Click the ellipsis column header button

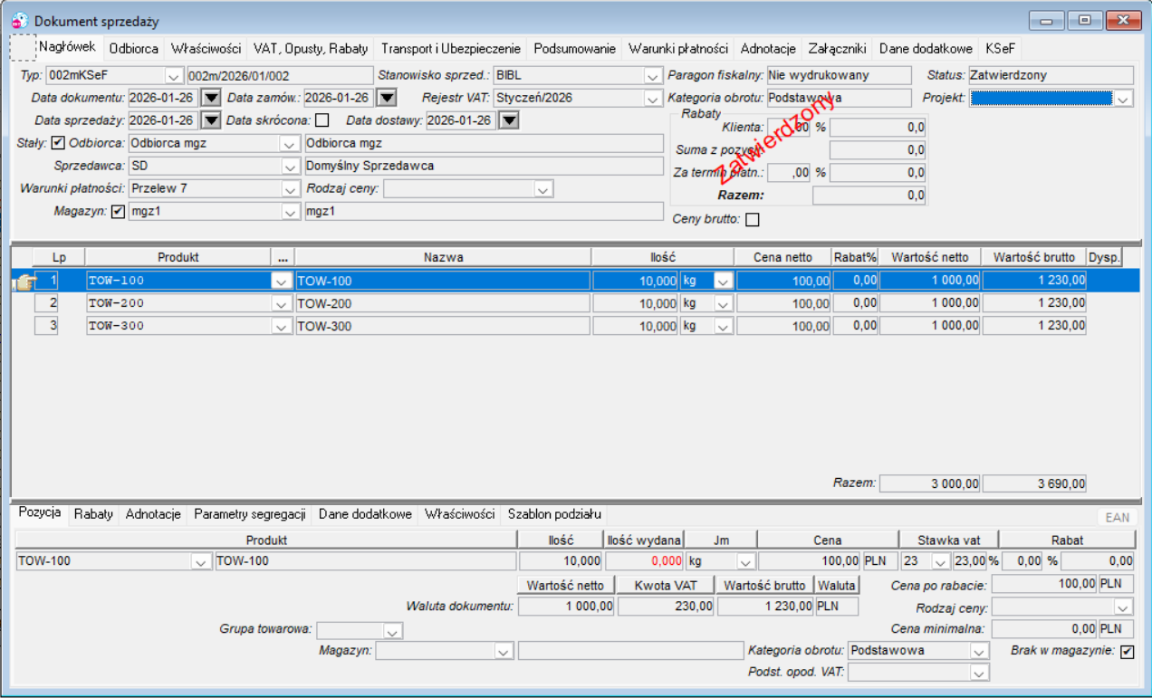[283, 258]
